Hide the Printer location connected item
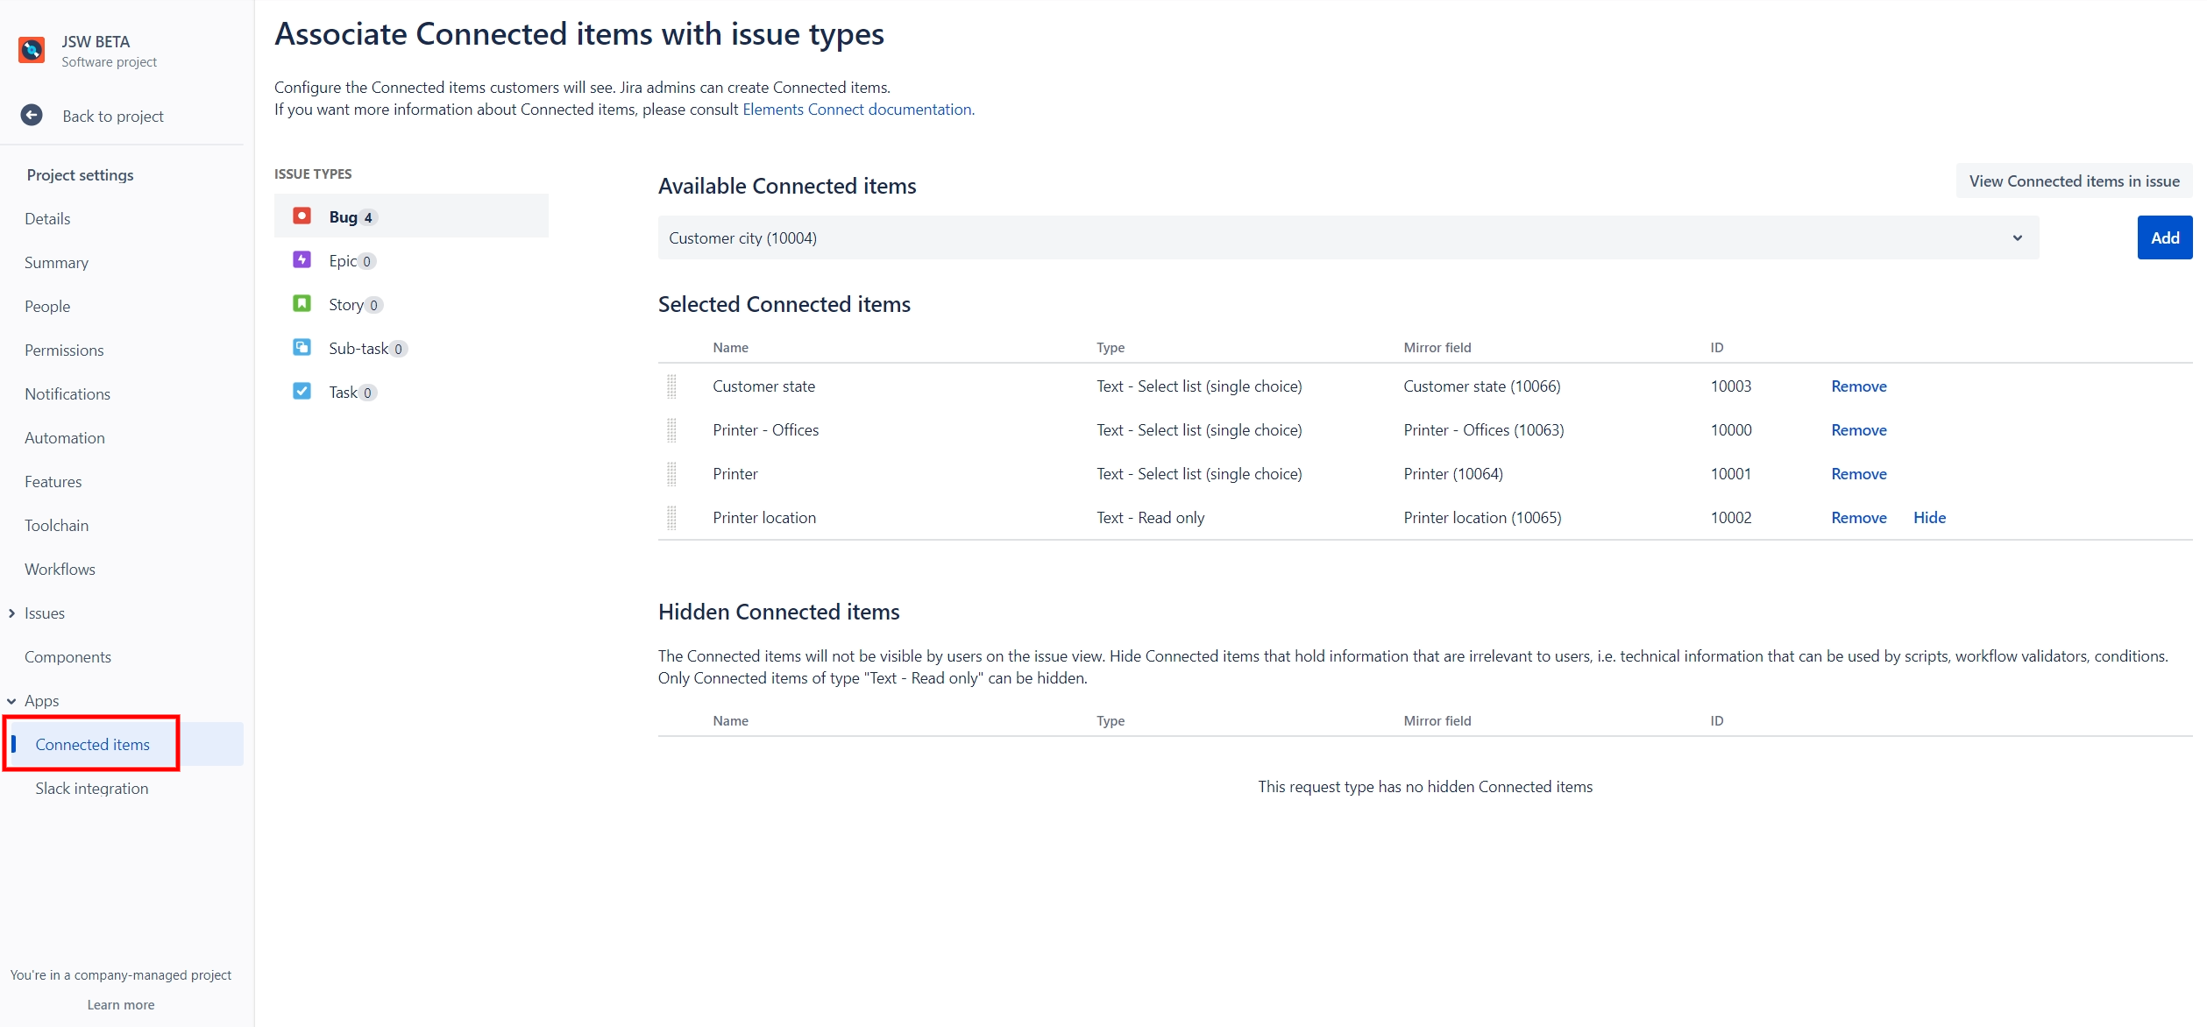The image size is (2207, 1027). pos(1928,518)
